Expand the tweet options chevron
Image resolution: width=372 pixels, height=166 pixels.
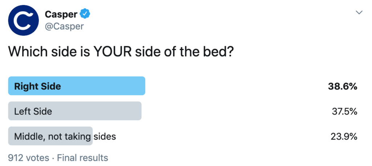[359, 13]
